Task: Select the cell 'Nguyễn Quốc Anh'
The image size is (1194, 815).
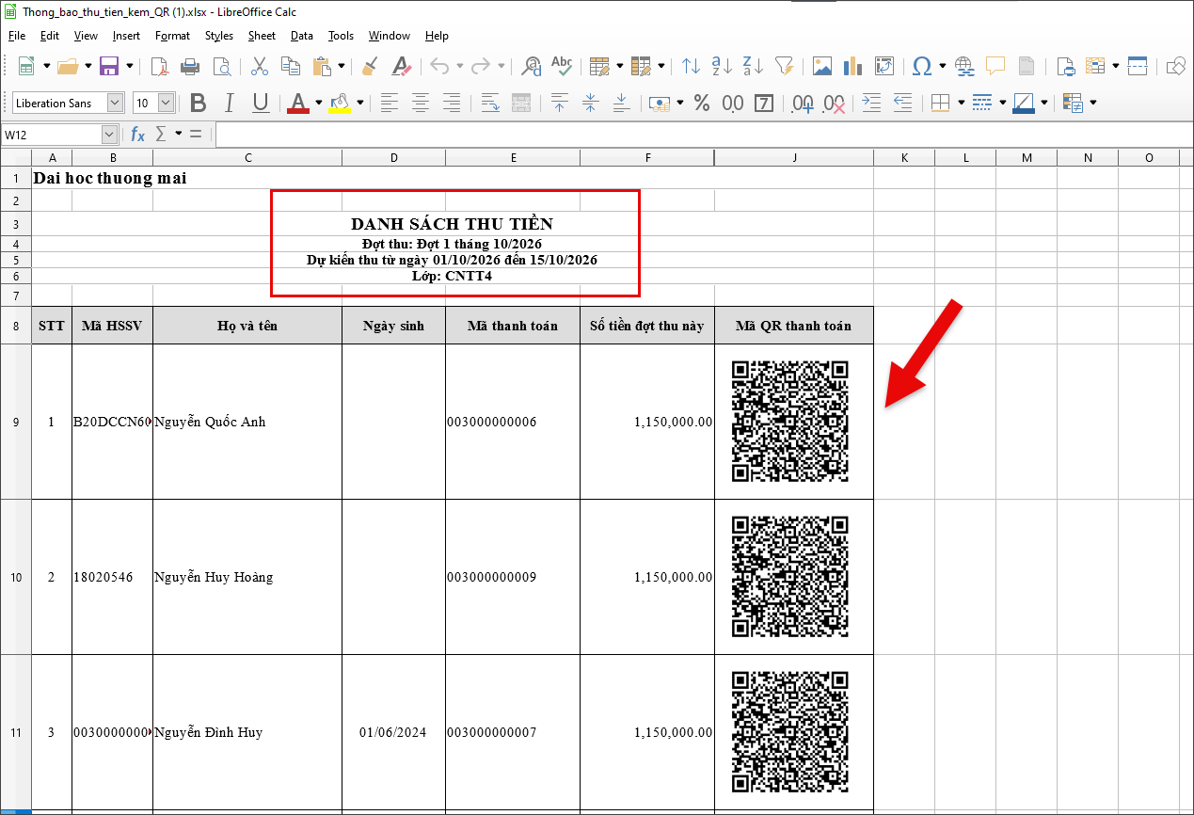Action: (x=247, y=422)
